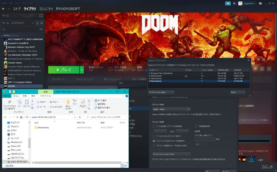Switch Explorer to details view icon
This screenshot has width=277, height=172.
coord(123,166)
